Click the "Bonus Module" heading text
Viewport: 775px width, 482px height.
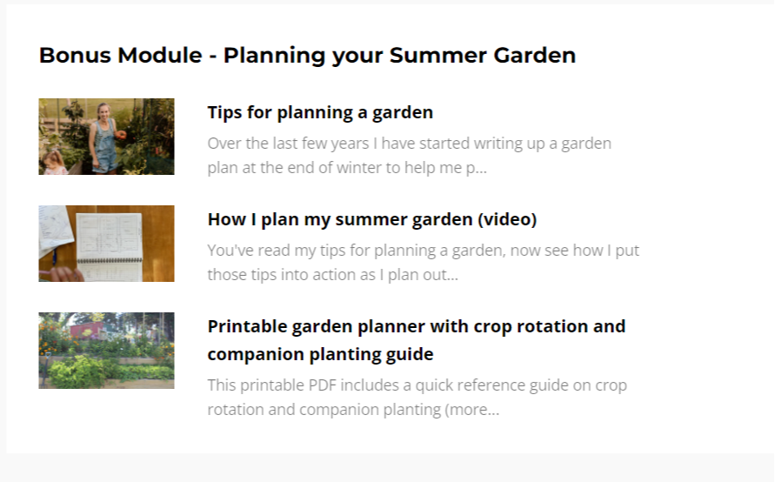(x=118, y=56)
